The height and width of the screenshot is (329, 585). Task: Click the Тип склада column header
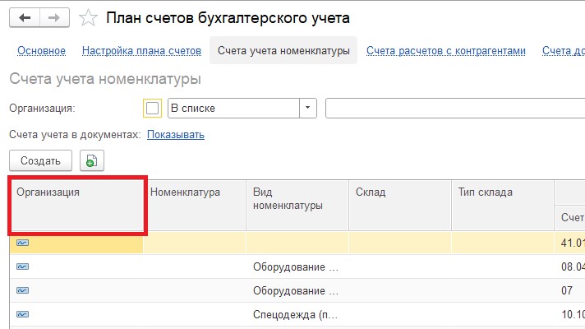[x=503, y=205]
